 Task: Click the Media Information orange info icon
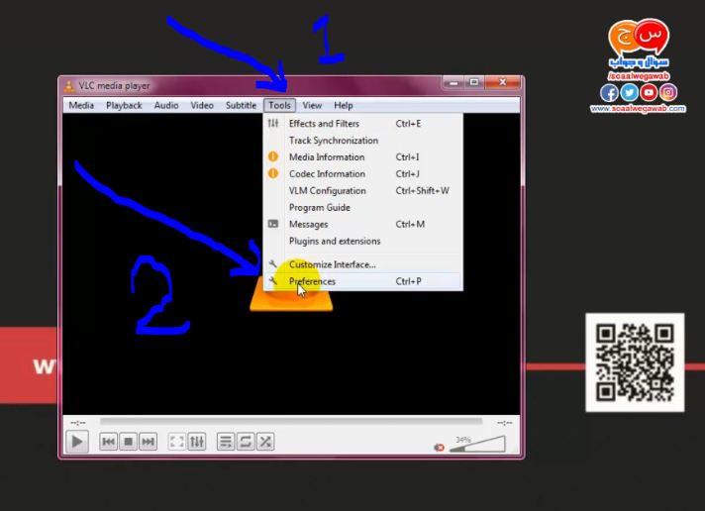273,156
